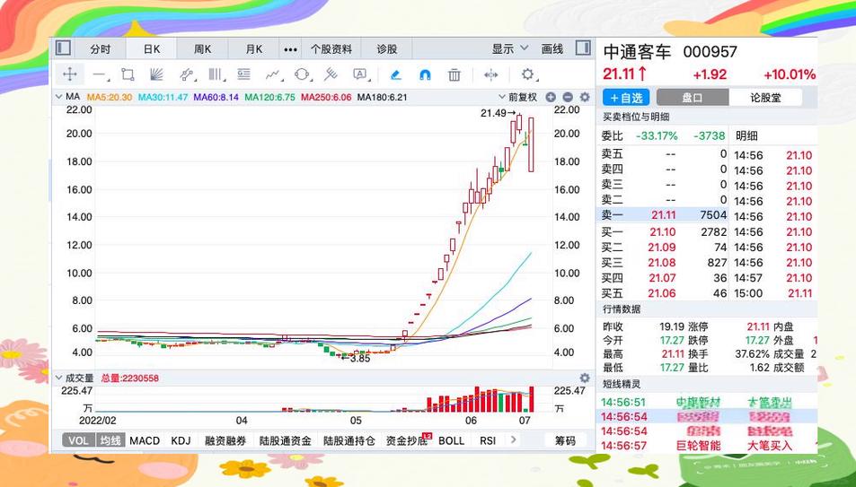Open the 显示 dropdown menu

tap(511, 48)
